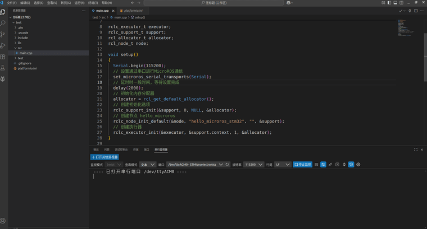Click the clear output list icon

tap(316, 165)
